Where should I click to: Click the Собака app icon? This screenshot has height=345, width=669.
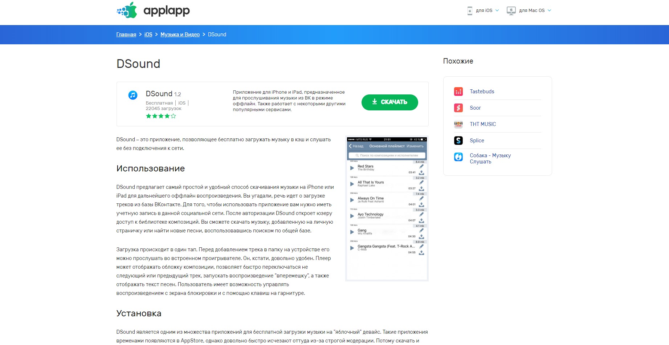point(458,157)
